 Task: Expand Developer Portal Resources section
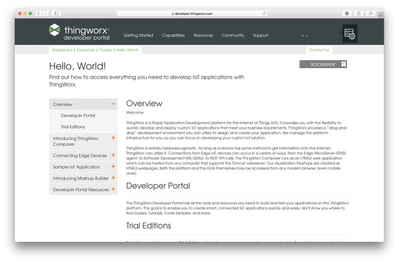click(x=113, y=189)
